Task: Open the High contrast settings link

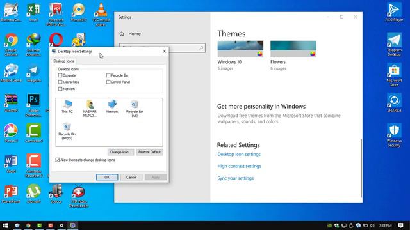Action: 239,166
